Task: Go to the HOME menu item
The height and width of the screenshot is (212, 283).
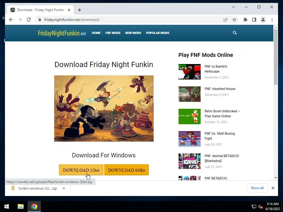Action: [x=96, y=33]
